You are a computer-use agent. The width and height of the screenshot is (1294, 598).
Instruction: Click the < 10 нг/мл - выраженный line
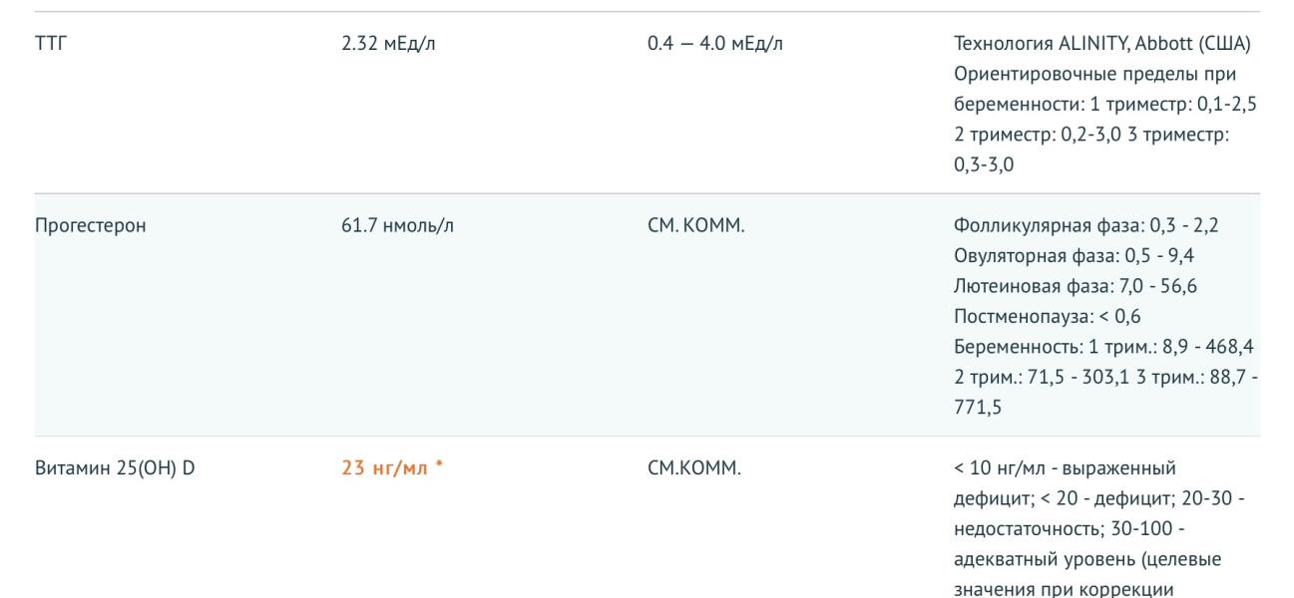1065,468
